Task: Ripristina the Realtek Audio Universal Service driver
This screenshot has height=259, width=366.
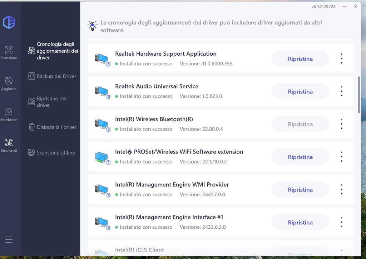Action: coord(300,92)
